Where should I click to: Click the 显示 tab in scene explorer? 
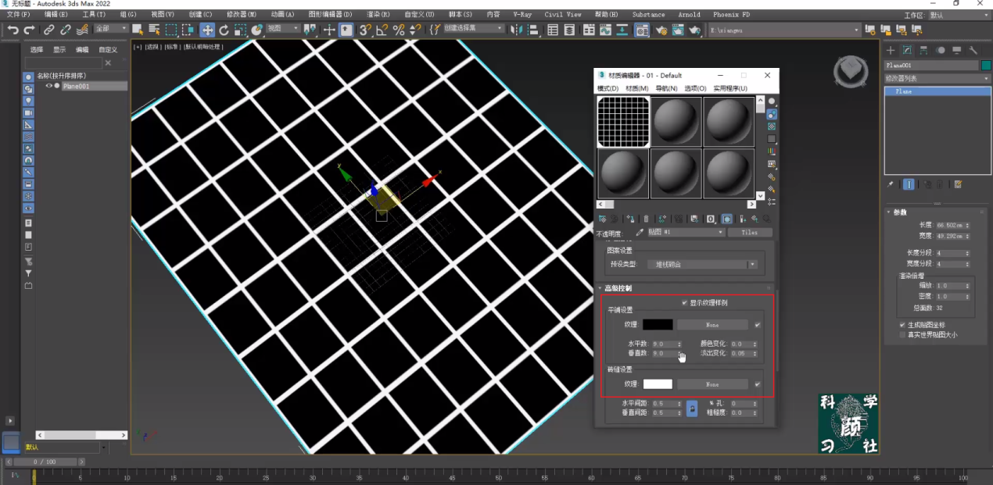[x=59, y=49]
